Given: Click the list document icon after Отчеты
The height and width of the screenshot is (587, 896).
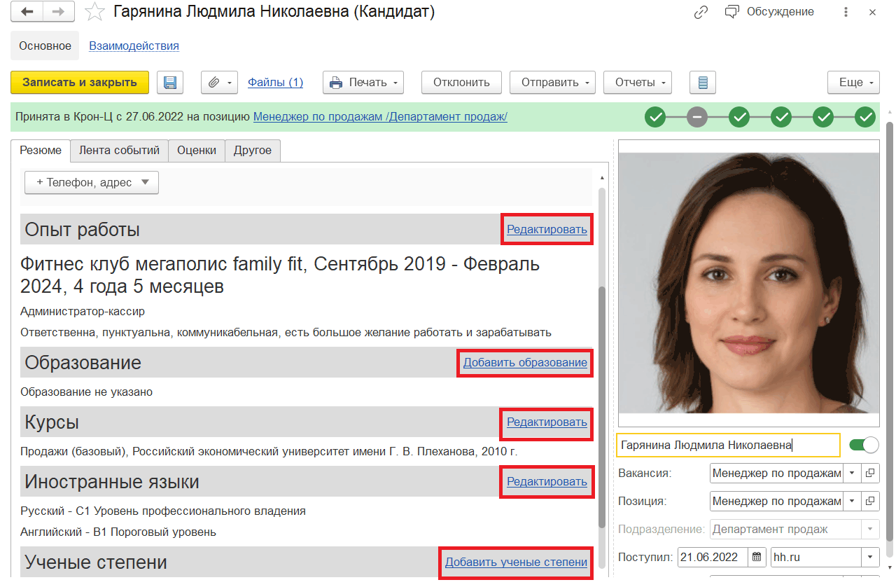Looking at the screenshot, I should 703,83.
